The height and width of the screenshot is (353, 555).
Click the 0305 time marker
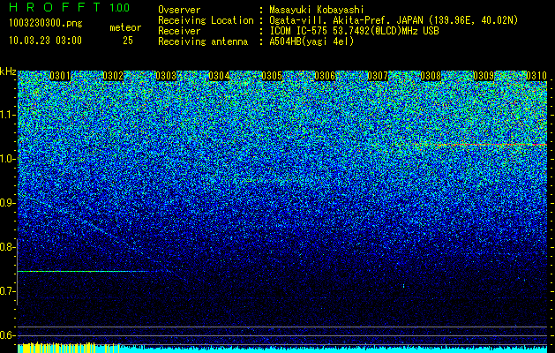click(x=272, y=76)
